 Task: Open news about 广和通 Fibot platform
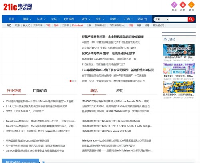[41, 101]
